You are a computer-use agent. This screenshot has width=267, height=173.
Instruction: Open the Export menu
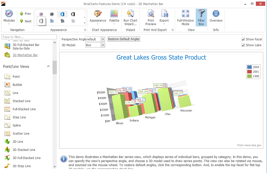(x=164, y=17)
